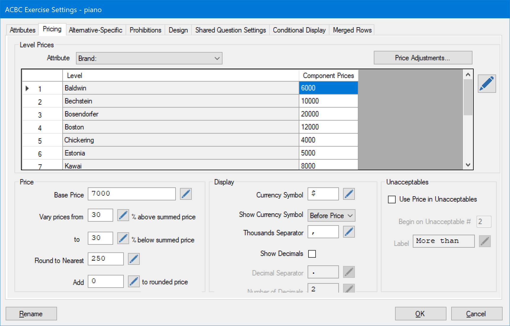Click the Component Prices column header

(329, 76)
